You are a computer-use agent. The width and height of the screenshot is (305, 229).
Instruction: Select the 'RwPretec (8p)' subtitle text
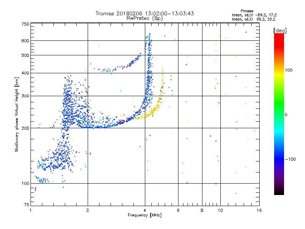pyautogui.click(x=144, y=18)
